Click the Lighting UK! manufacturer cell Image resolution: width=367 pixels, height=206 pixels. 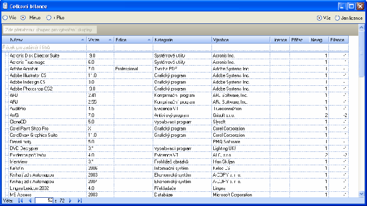241,148
